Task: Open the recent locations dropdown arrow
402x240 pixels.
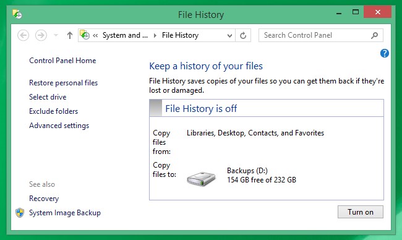Action: pos(56,35)
